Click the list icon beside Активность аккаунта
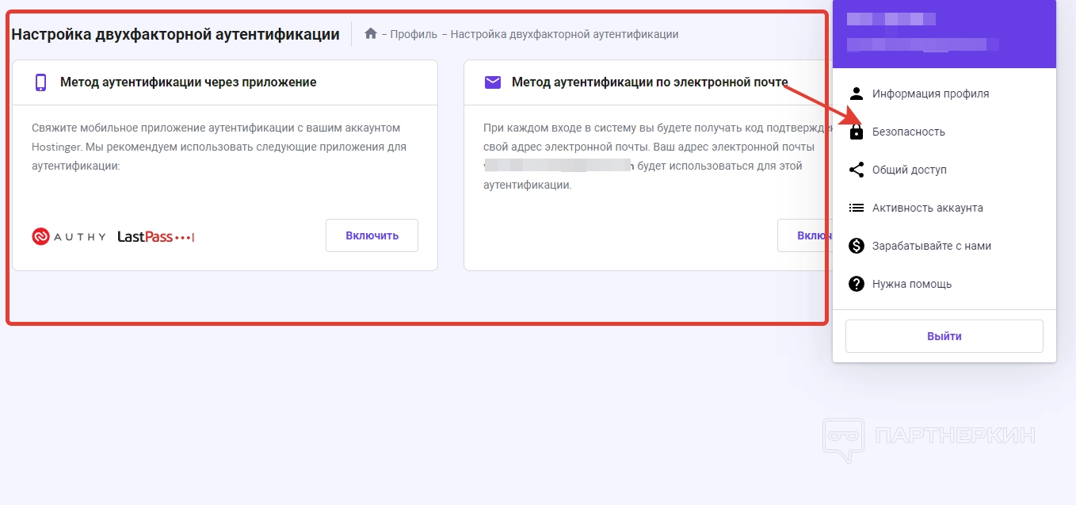 pyautogui.click(x=856, y=208)
